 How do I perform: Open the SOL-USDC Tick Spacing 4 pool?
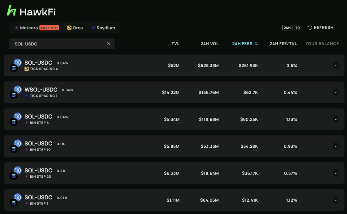174,65
